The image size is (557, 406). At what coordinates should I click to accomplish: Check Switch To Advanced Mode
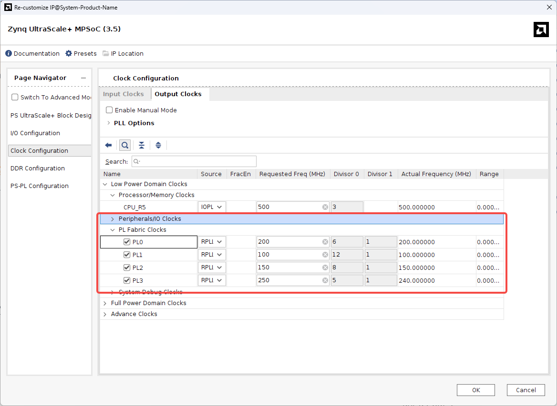(x=15, y=97)
